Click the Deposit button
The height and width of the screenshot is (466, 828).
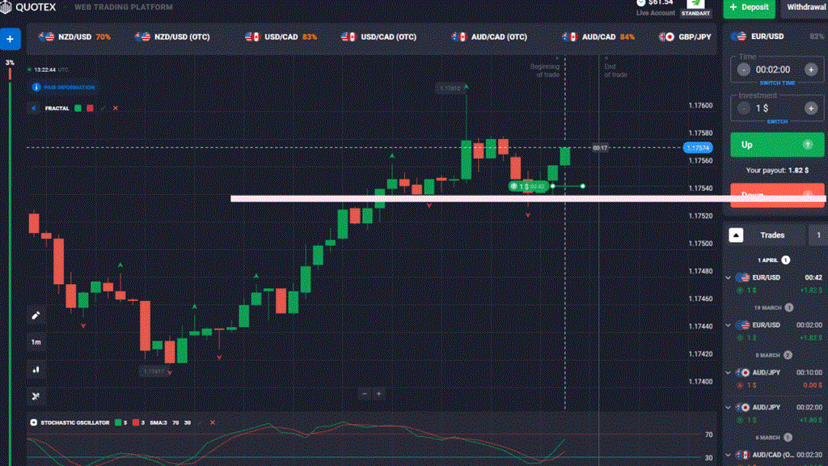tap(749, 7)
